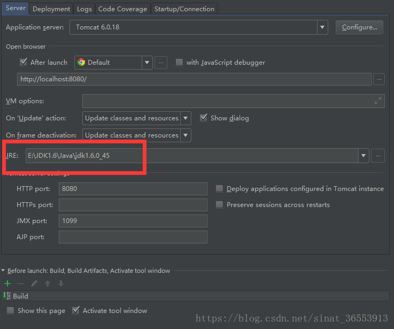
Task: Open the Logs tab
Action: [84, 9]
